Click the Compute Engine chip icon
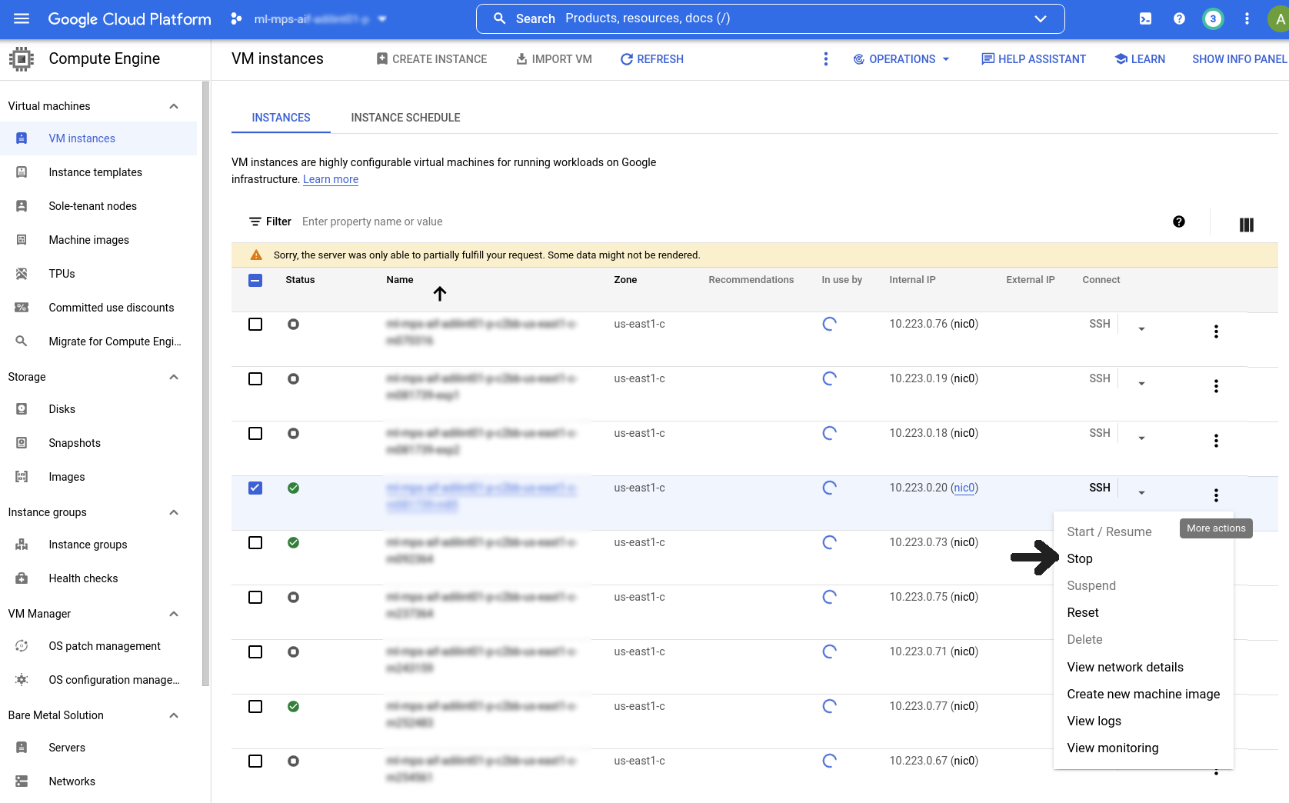Image resolution: width=1289 pixels, height=803 pixels. [x=22, y=58]
